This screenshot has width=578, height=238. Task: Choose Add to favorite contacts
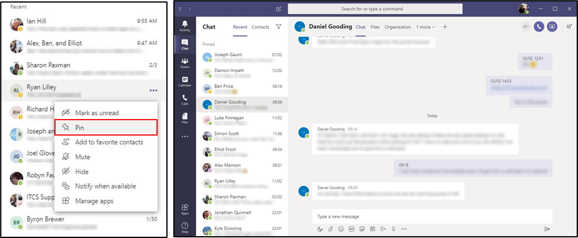point(106,142)
